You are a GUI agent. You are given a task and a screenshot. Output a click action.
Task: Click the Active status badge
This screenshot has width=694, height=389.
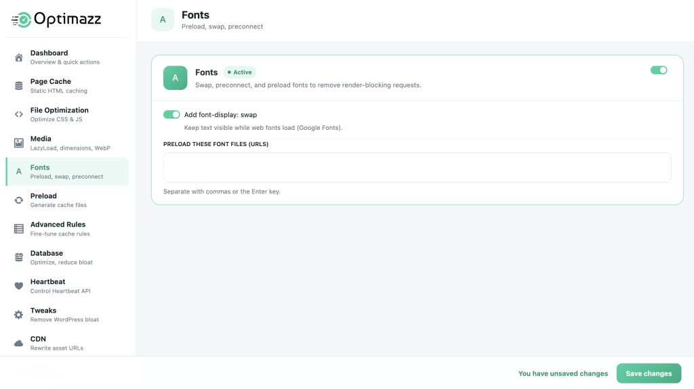click(239, 72)
